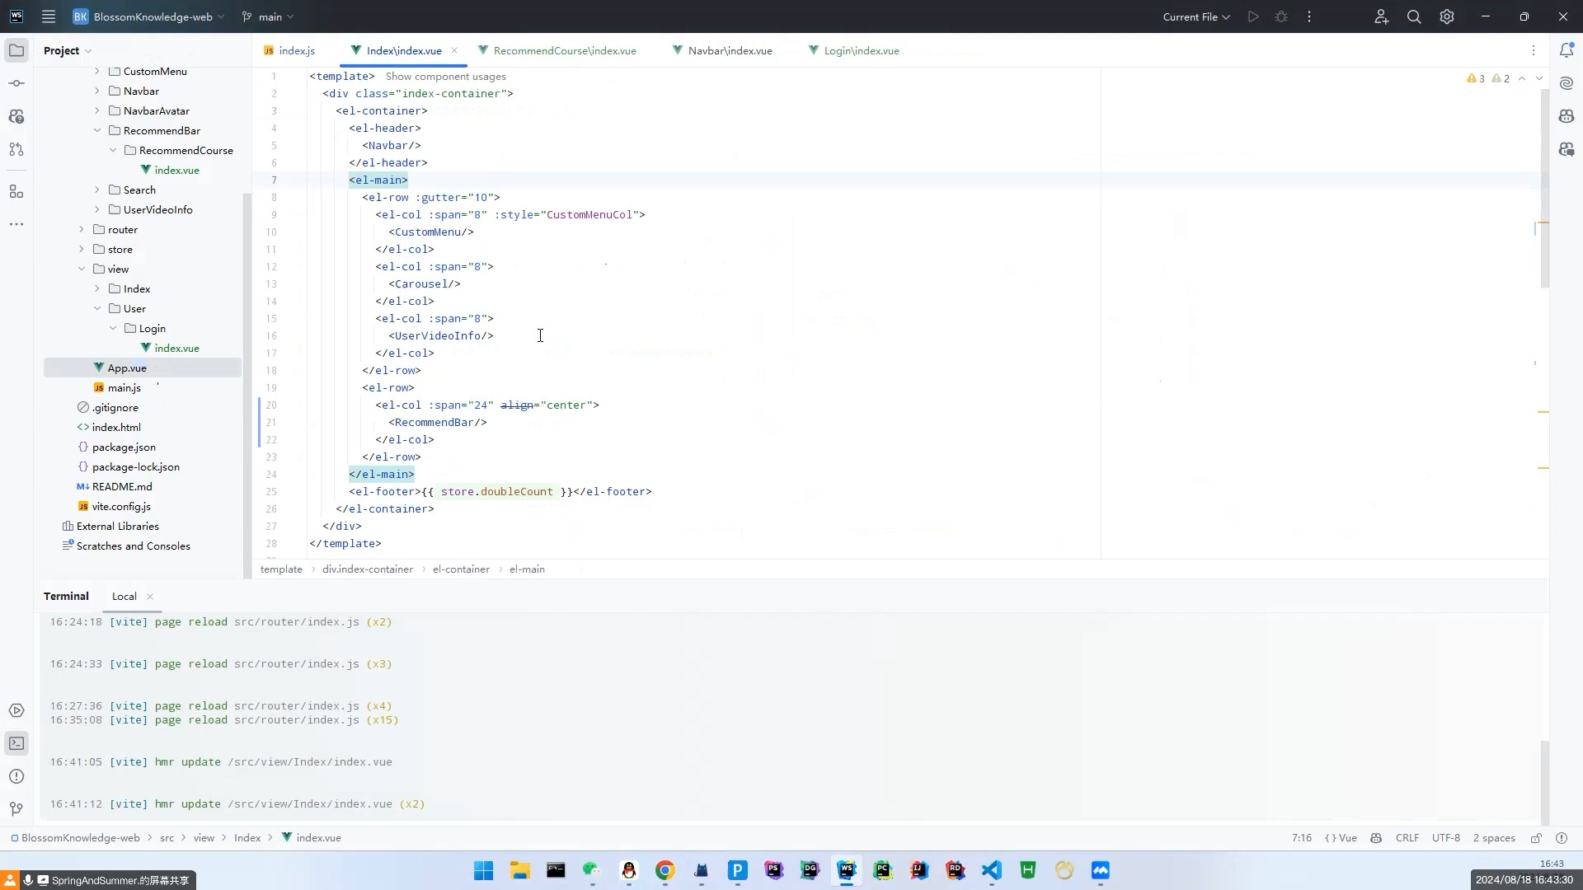Open Code With Me user icon
The image size is (1583, 890).
click(1382, 16)
